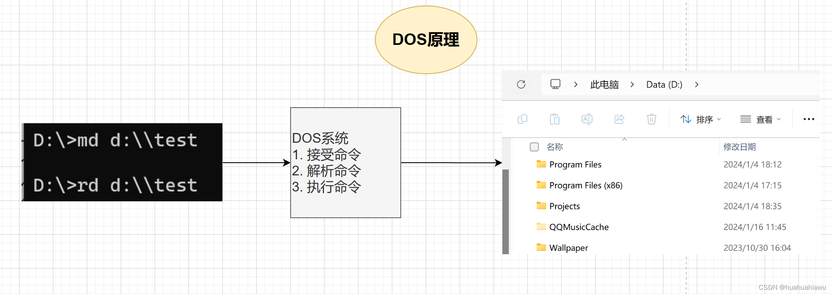Open the 排序 sort dropdown
832x294 pixels.
coord(701,119)
